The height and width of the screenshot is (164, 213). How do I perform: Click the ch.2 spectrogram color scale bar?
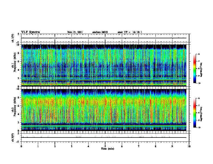point(194,113)
